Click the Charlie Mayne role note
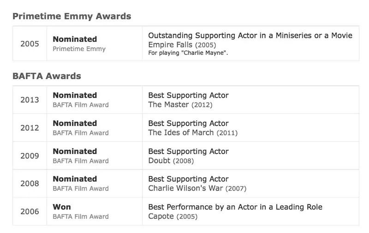The image size is (369, 233). pos(188,53)
